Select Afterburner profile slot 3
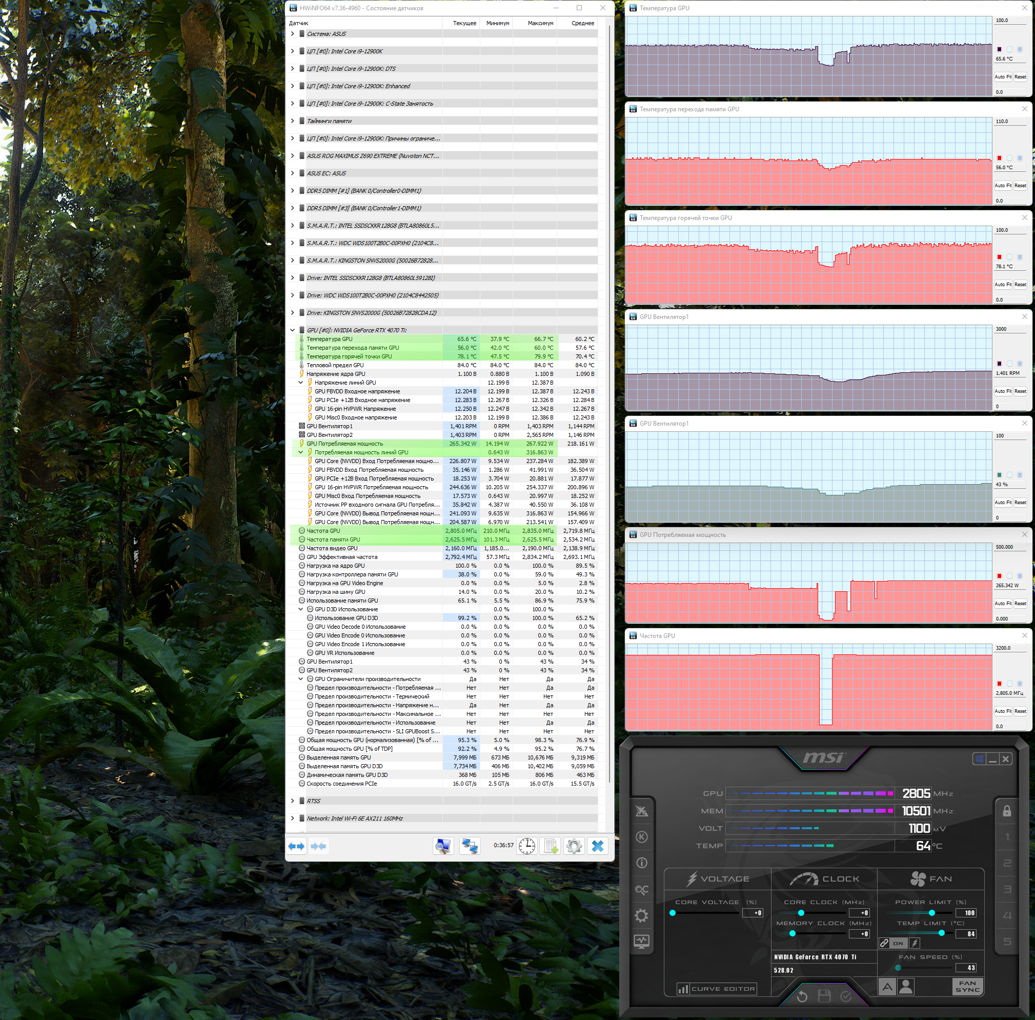 coord(1007,889)
